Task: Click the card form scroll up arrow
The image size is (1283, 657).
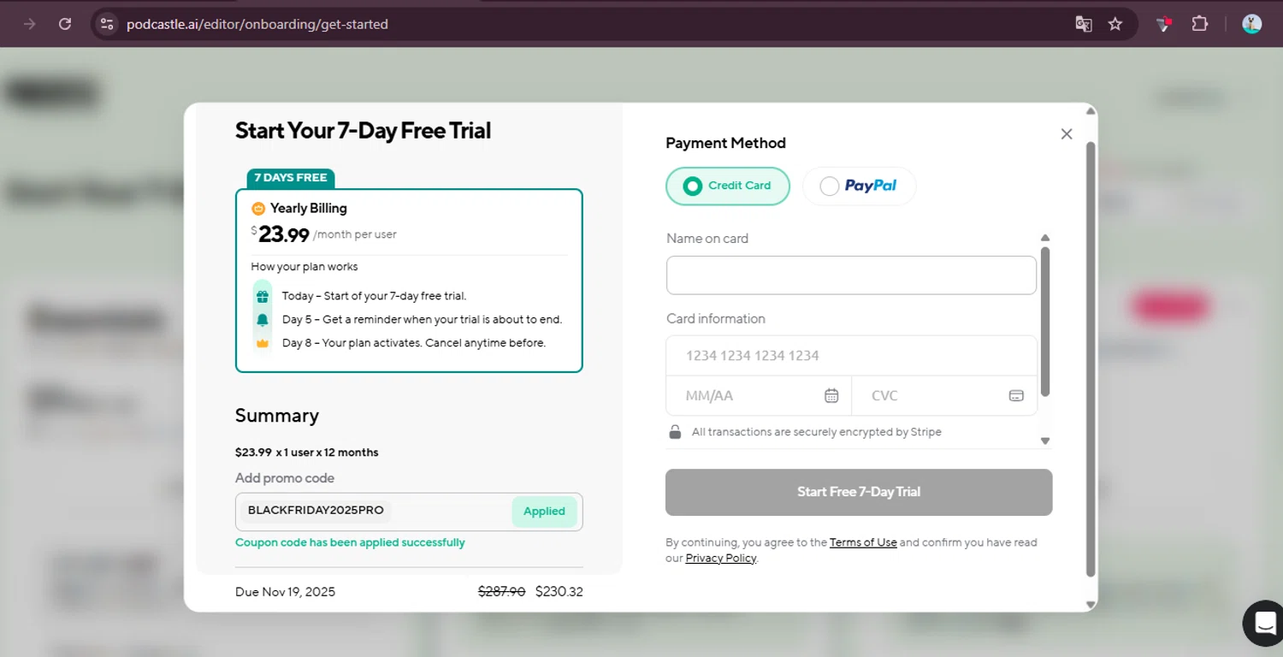Action: click(x=1045, y=238)
